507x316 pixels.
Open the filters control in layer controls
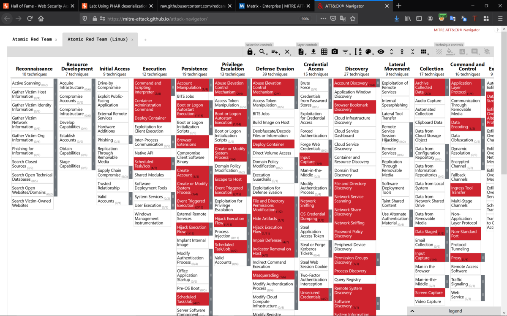coord(346,52)
